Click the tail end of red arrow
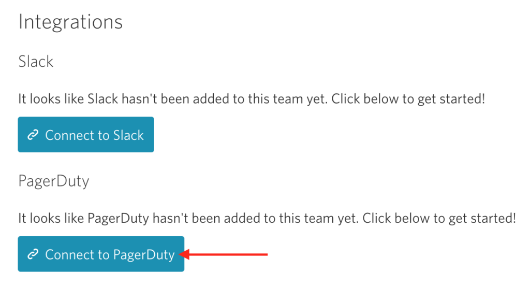This screenshot has width=530, height=286. (264, 254)
